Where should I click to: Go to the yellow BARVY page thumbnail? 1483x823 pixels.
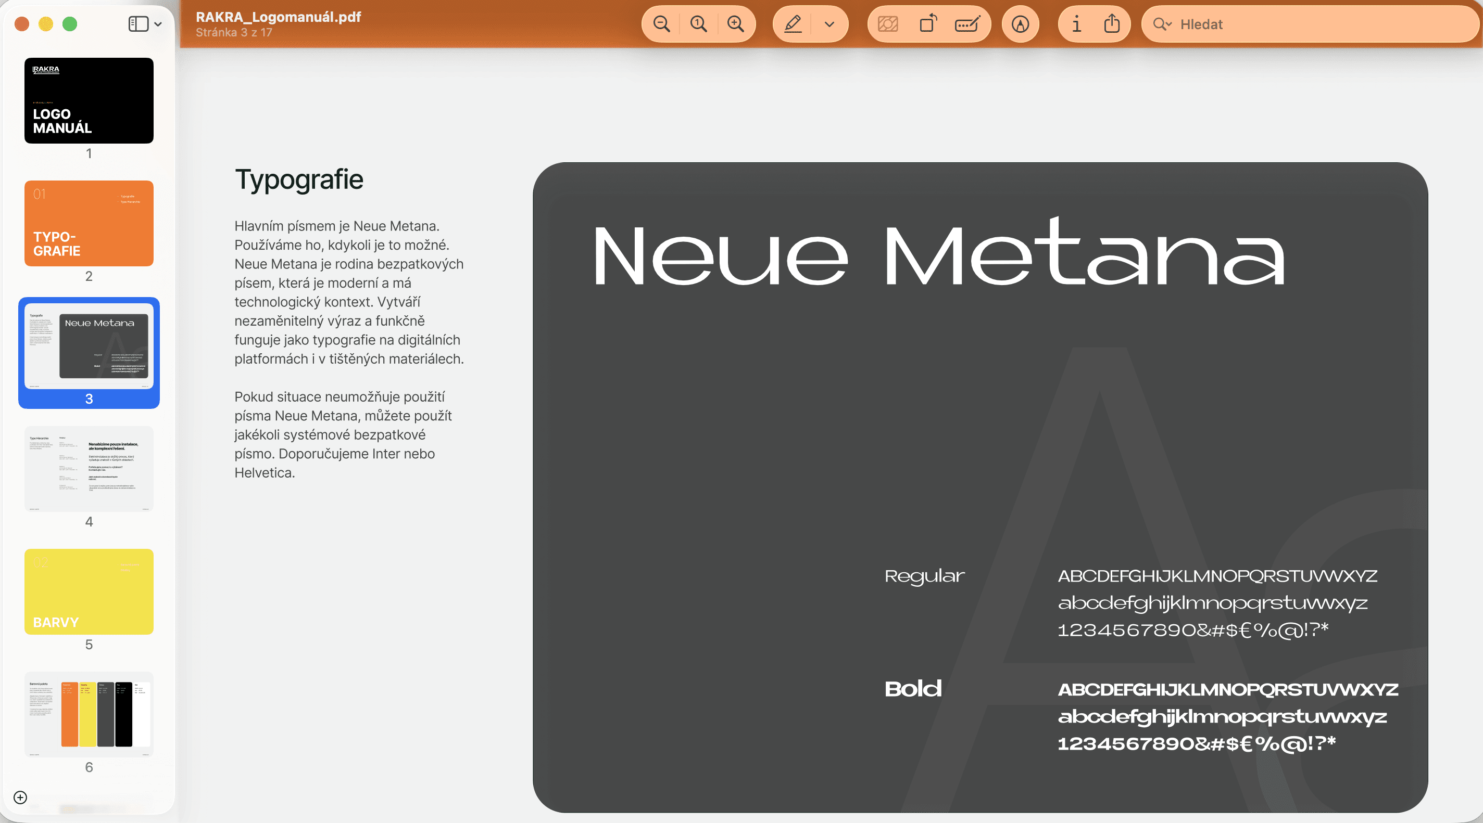[x=89, y=591]
